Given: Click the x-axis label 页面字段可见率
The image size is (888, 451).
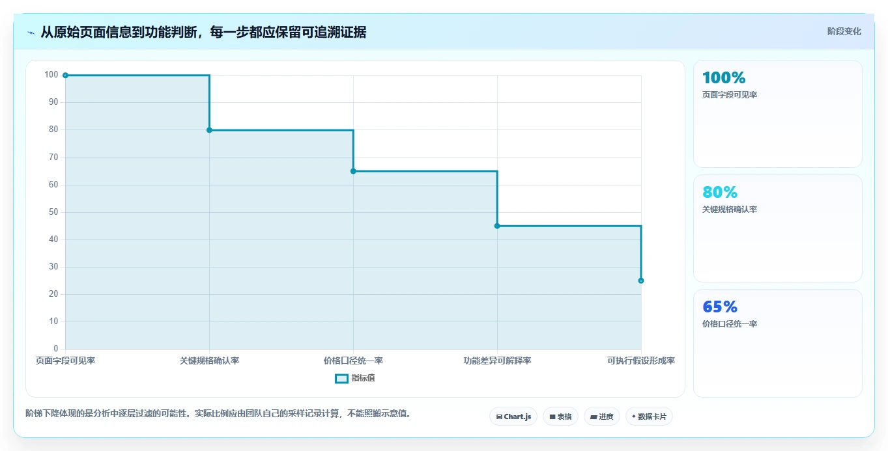Looking at the screenshot, I should click(65, 361).
